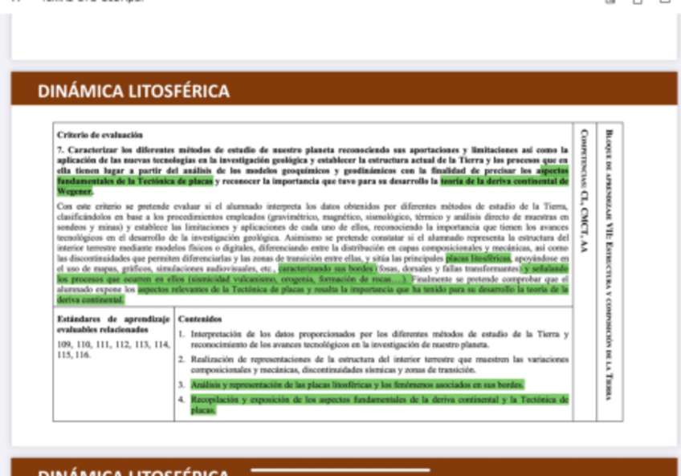Click vertical text 'Competencias: CL, CMCT, AA'
The width and height of the screenshot is (681, 476).
tap(585, 191)
